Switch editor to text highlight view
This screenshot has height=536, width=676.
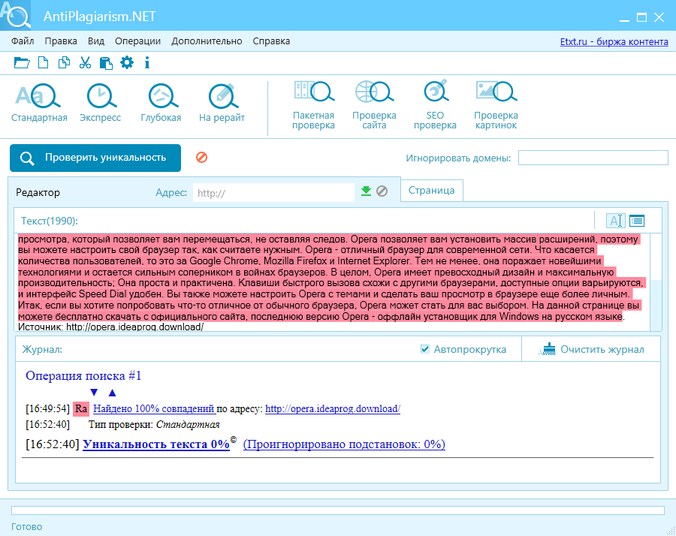click(x=615, y=221)
